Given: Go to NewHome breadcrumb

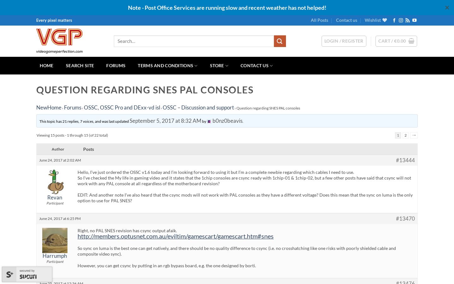Looking at the screenshot, I should coord(49,108).
